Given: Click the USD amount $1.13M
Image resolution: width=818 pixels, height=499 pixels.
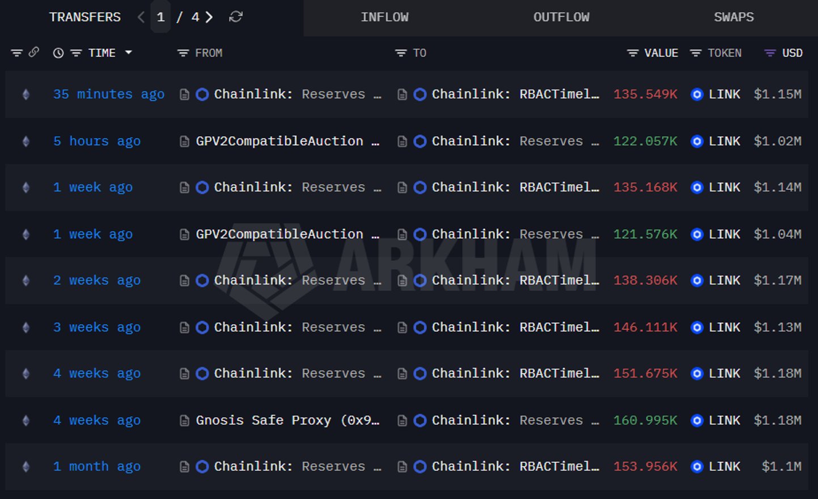Looking at the screenshot, I should click(778, 327).
